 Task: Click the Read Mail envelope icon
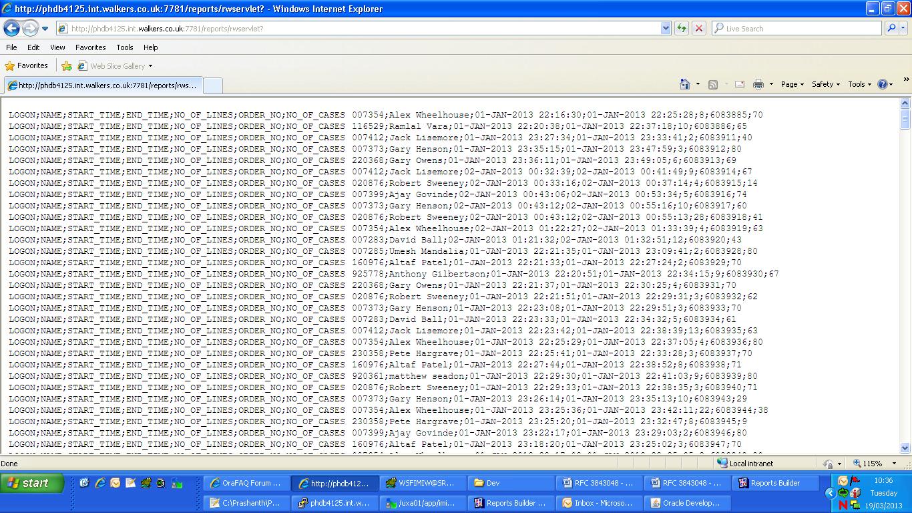point(740,84)
